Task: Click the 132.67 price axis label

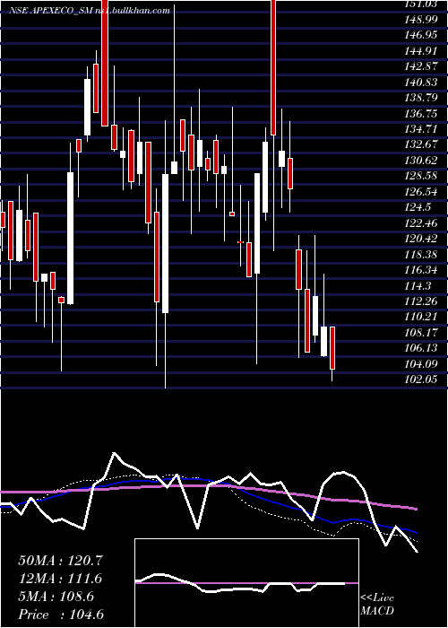Action: (421, 145)
